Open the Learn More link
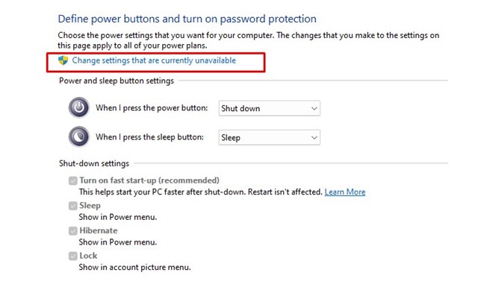The width and height of the screenshot is (478, 293). pyautogui.click(x=345, y=192)
